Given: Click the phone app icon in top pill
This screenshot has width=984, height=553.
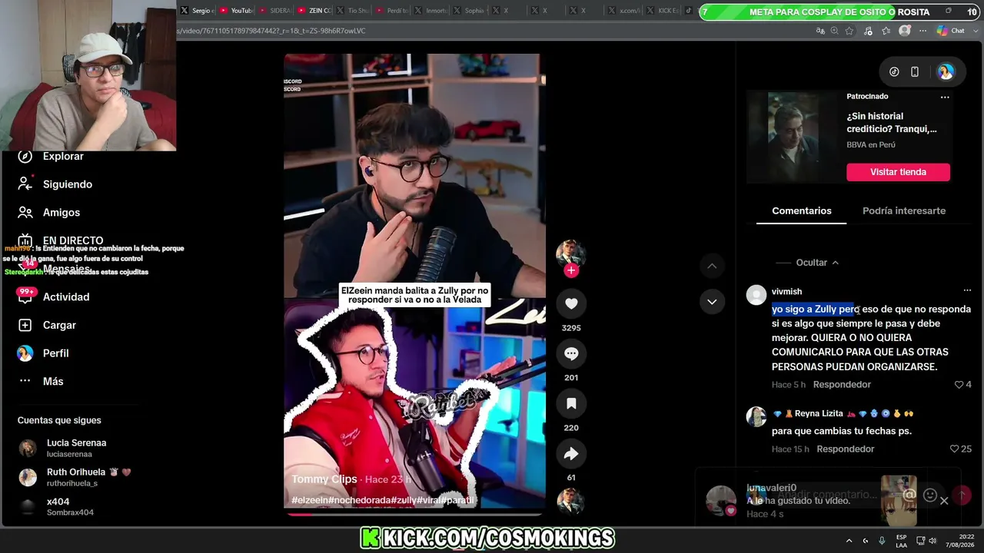Looking at the screenshot, I should click(x=915, y=72).
